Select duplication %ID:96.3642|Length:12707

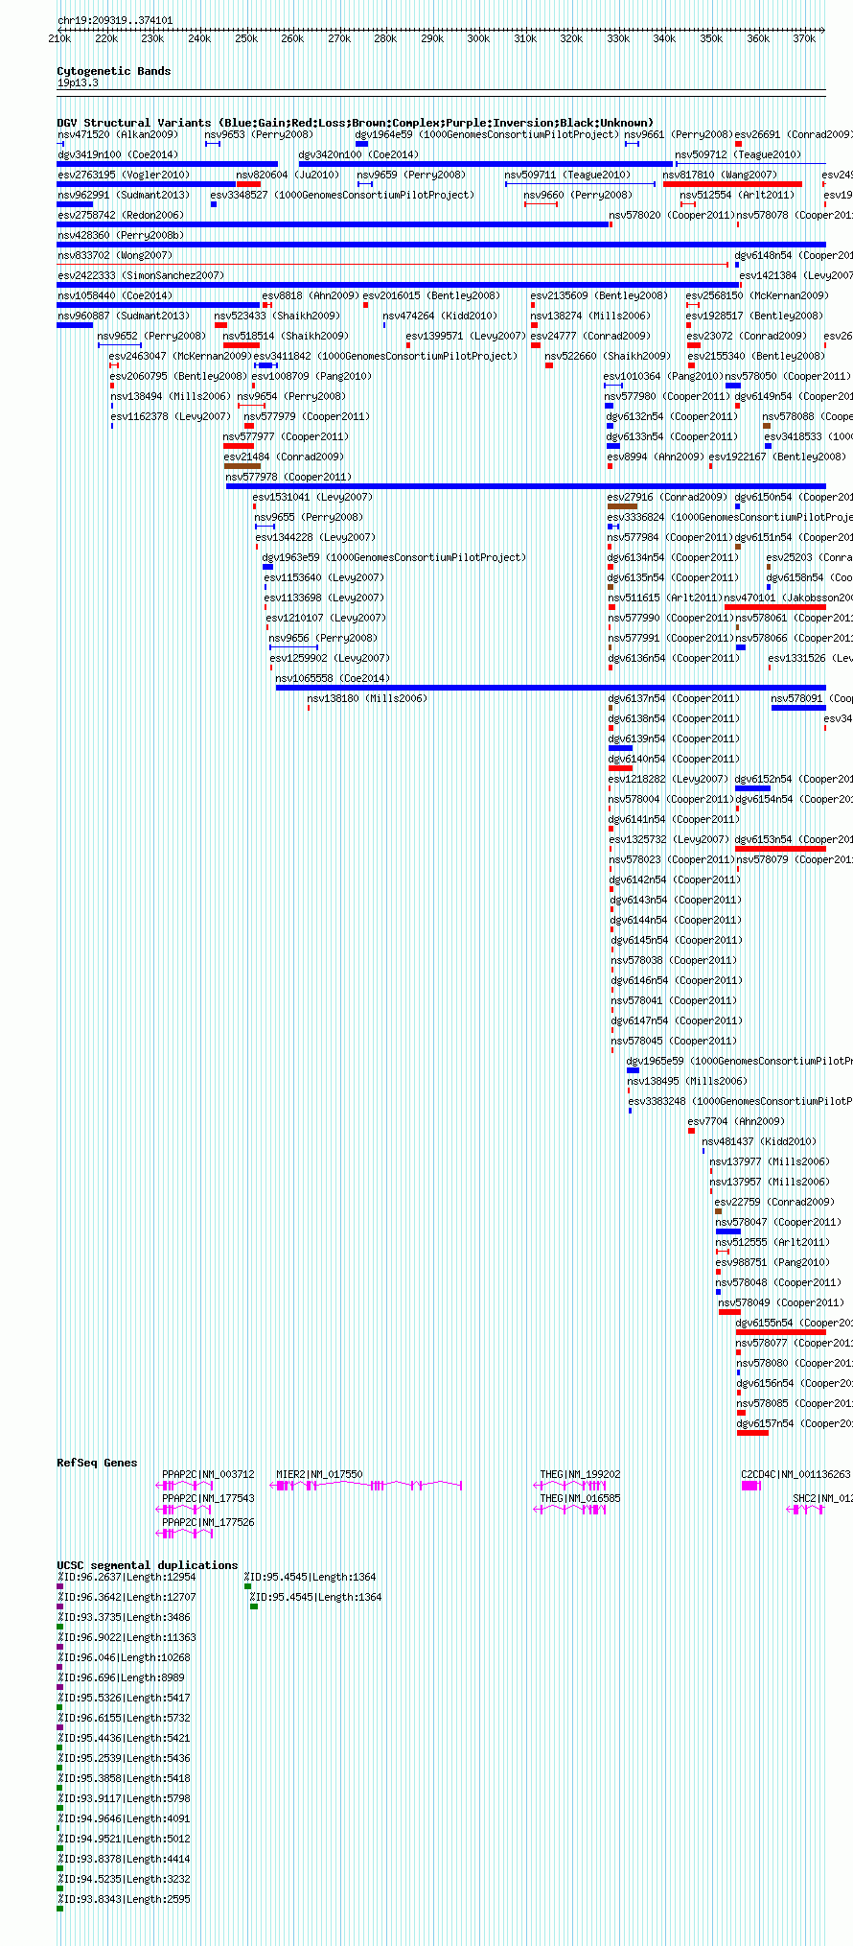click(127, 1597)
